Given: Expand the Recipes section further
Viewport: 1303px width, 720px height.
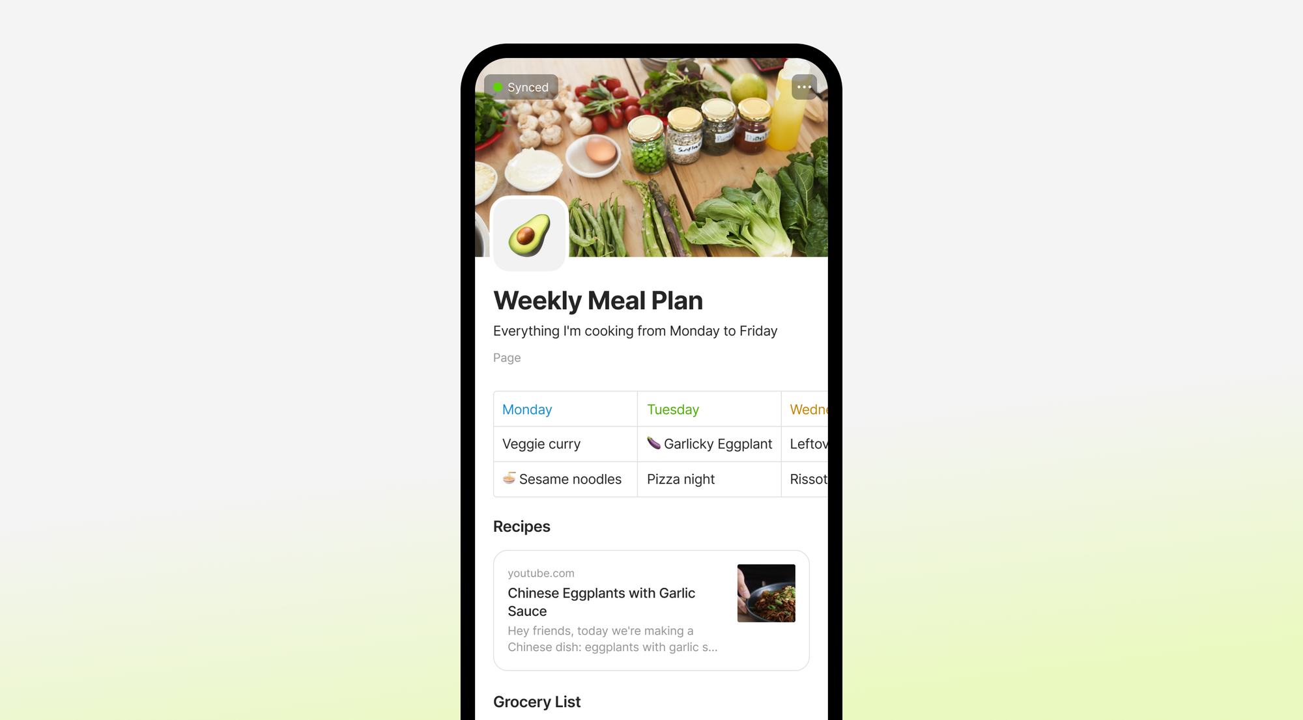Looking at the screenshot, I should pyautogui.click(x=522, y=526).
